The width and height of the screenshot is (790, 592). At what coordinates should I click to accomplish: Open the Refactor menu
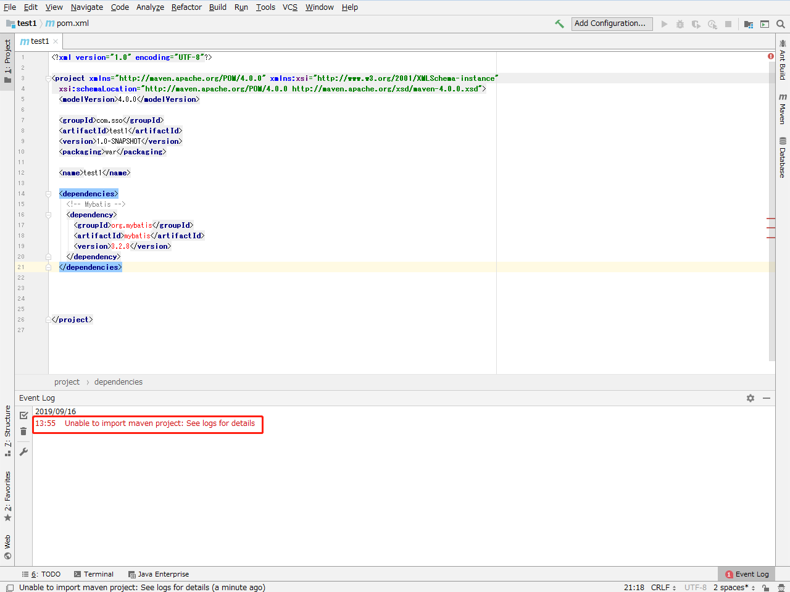[x=186, y=7]
